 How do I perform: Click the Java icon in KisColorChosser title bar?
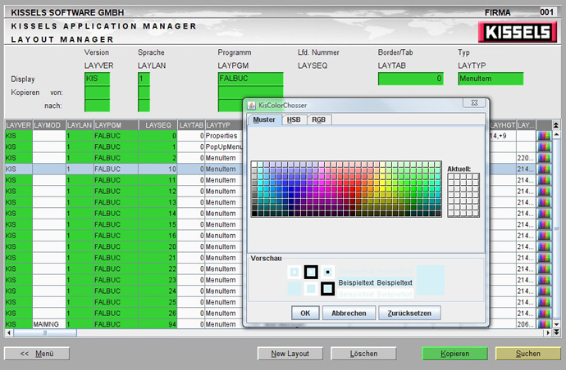(x=251, y=106)
